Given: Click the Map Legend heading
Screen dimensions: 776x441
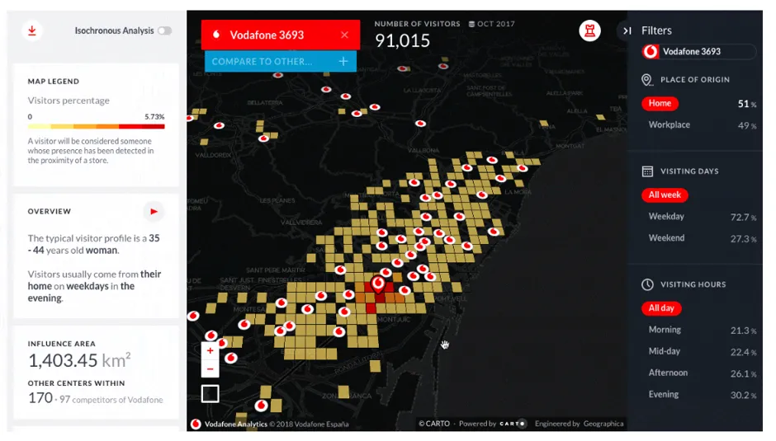Looking at the screenshot, I should [x=54, y=81].
